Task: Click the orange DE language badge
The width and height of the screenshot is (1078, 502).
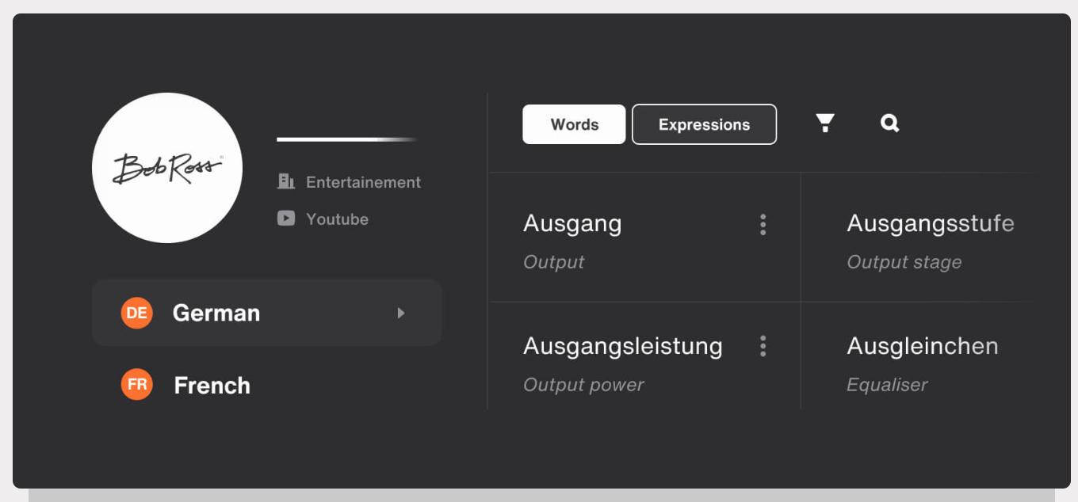Action: tap(136, 313)
